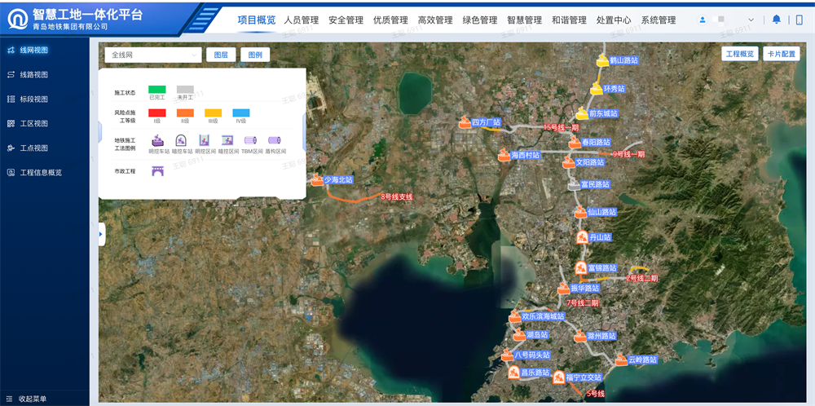Click the 卡片配置 button
This screenshot has height=406, width=815.
[782, 54]
